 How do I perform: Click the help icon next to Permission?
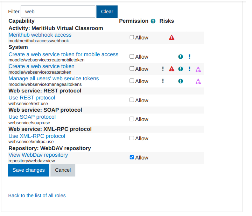point(153,21)
